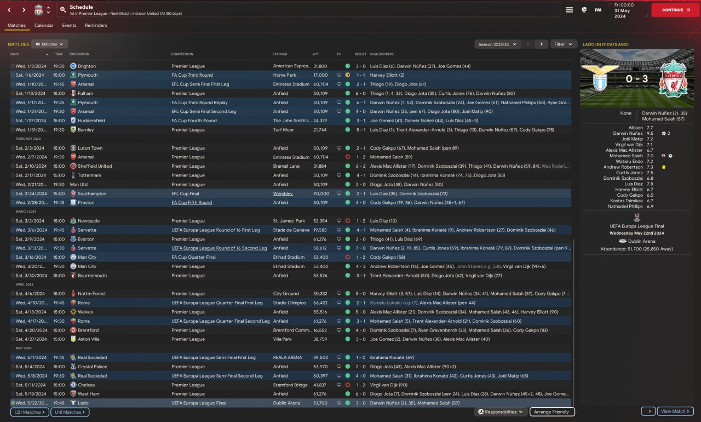Click the green win indicator on Brighton row
This screenshot has width=701, height=422.
[x=347, y=66]
